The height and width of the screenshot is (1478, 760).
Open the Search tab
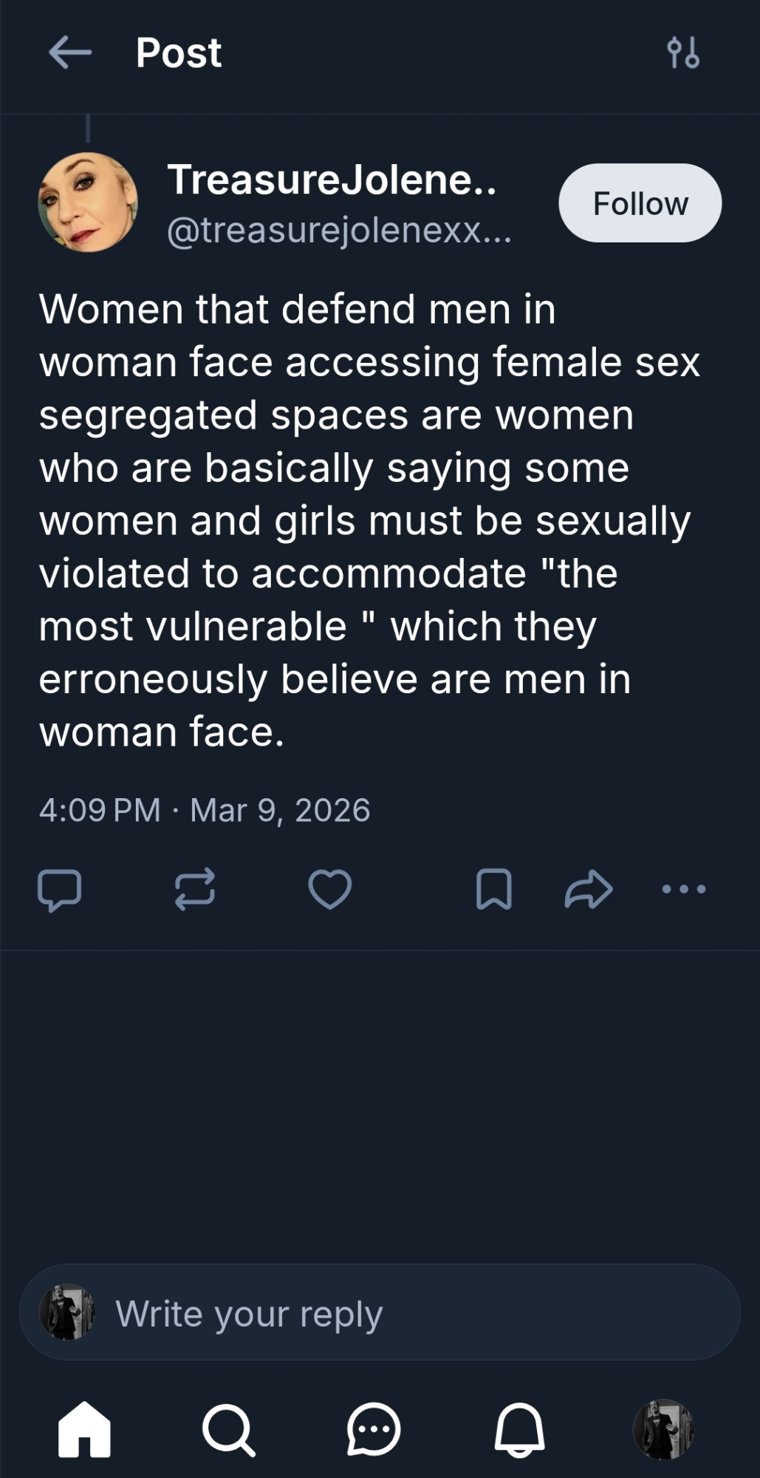[x=229, y=1429]
